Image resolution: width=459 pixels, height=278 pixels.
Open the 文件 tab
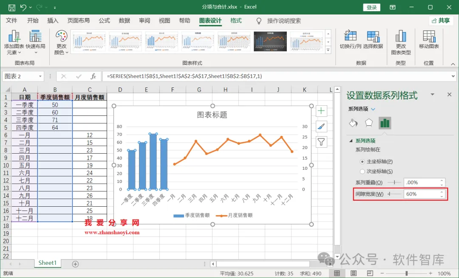pos(11,20)
